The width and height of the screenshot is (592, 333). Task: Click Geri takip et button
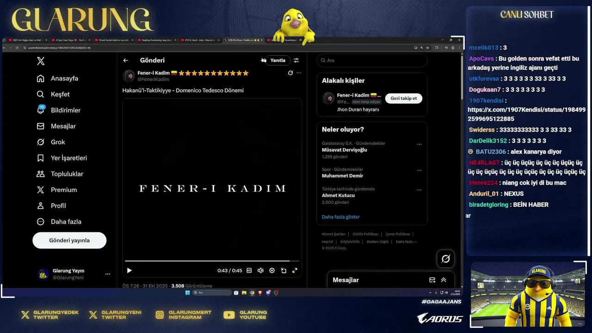click(404, 99)
